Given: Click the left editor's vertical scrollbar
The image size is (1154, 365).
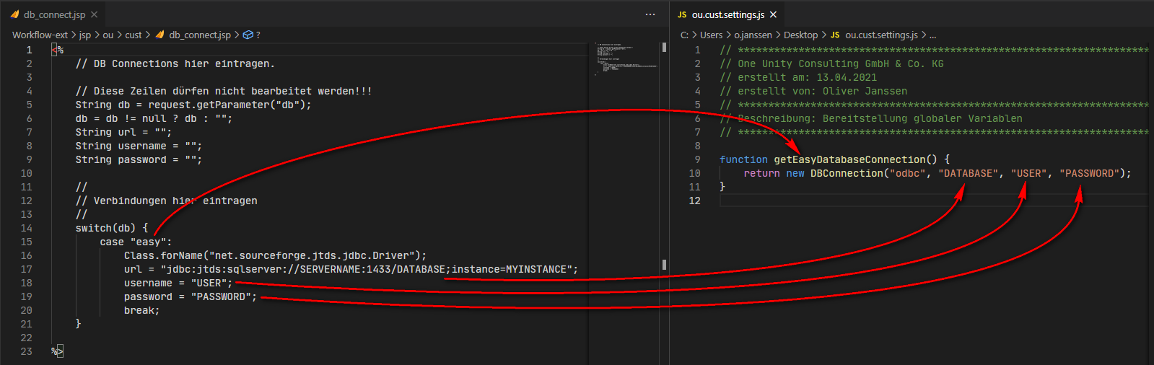Looking at the screenshot, I should click(664, 202).
